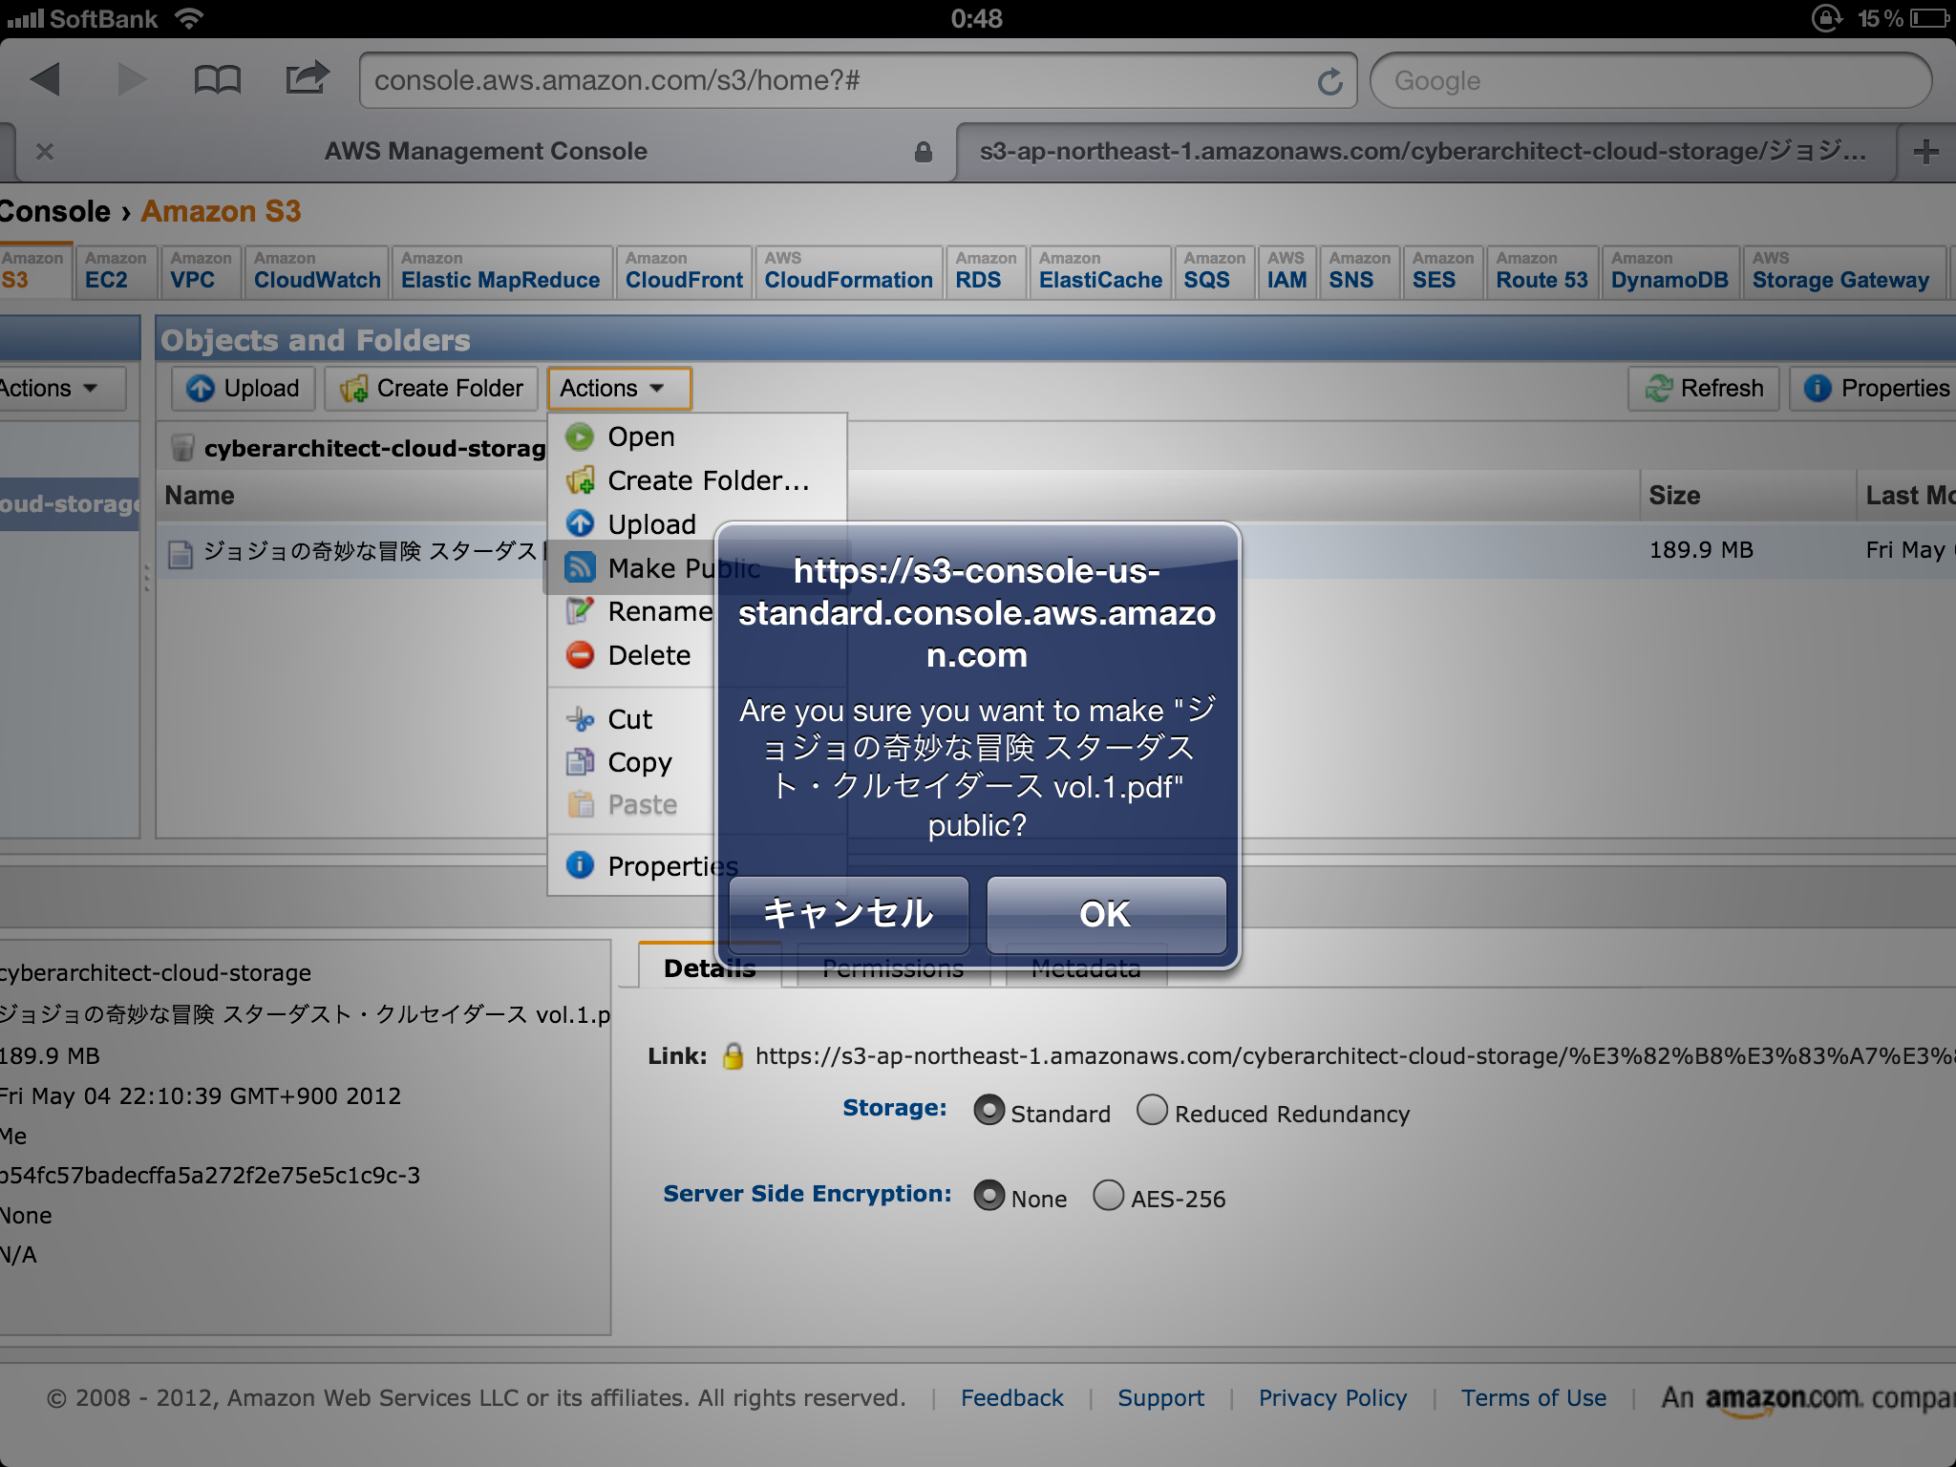Click the Terms of Use footer link
Viewport: 1956px width, 1467px height.
pyautogui.click(x=1533, y=1398)
